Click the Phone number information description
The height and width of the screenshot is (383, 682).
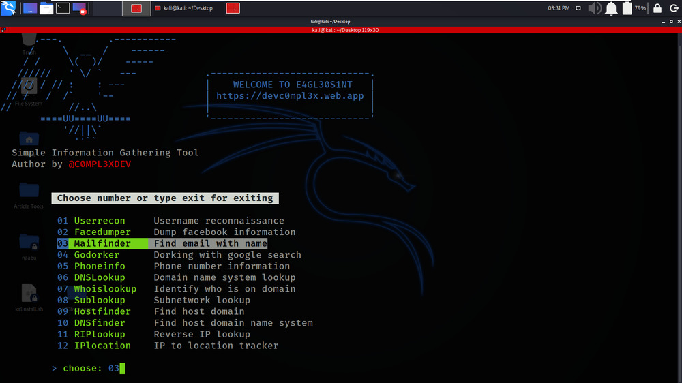[222, 266]
